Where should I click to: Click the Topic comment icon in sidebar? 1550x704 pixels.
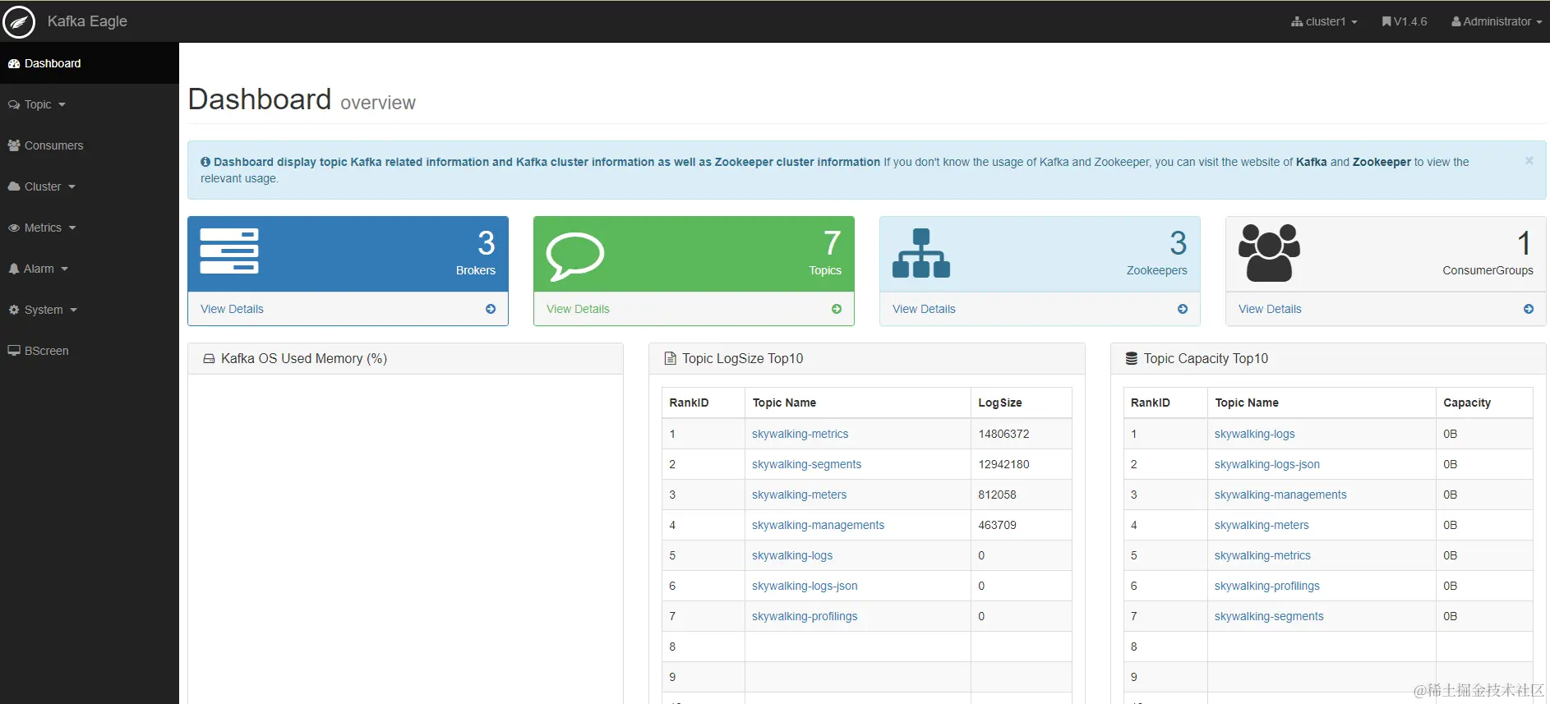pyautogui.click(x=14, y=104)
